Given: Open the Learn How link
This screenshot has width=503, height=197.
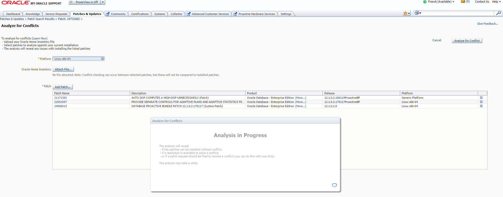Looking at the screenshot, I should point(40,38).
